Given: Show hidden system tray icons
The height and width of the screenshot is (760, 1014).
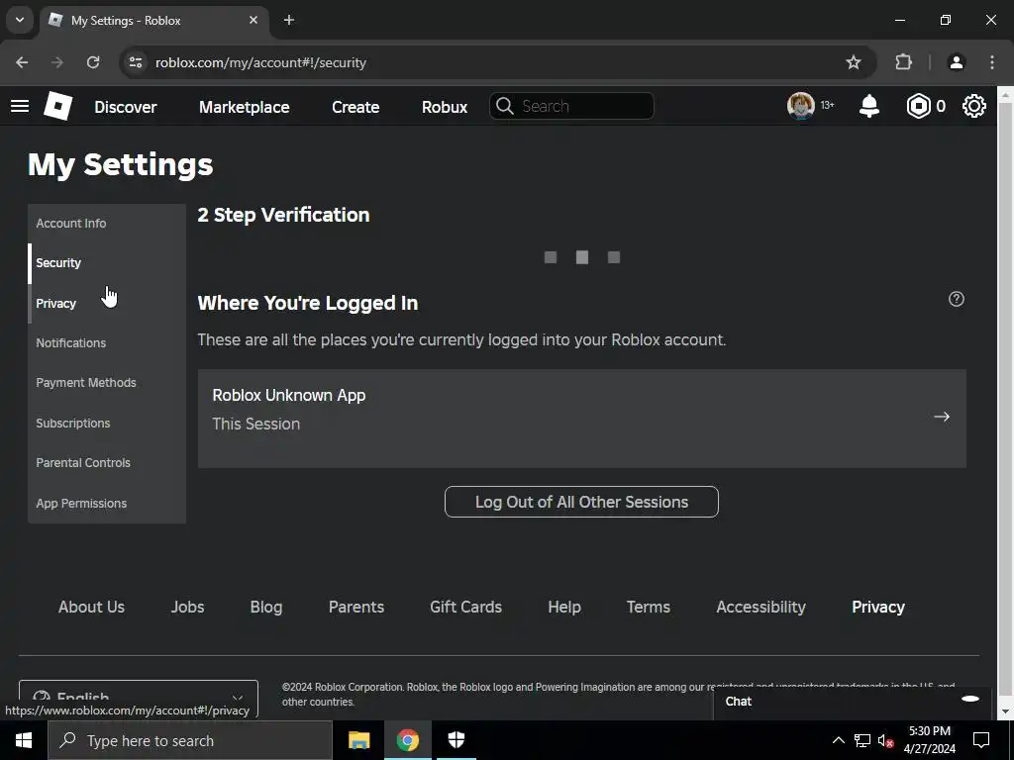Looking at the screenshot, I should [x=838, y=740].
